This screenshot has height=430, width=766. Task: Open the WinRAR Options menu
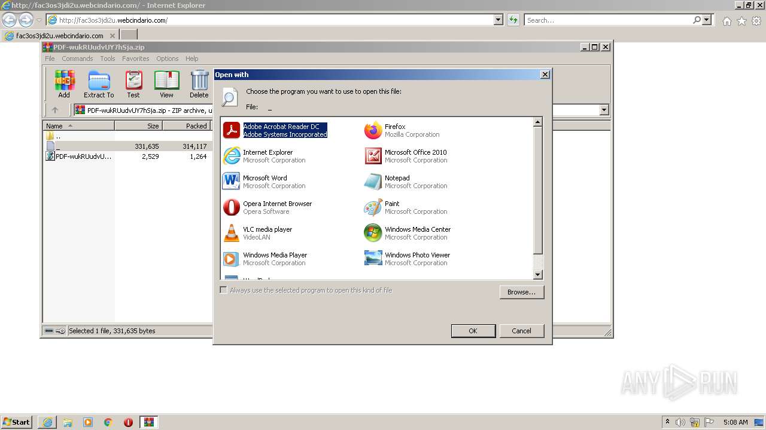[x=168, y=59]
